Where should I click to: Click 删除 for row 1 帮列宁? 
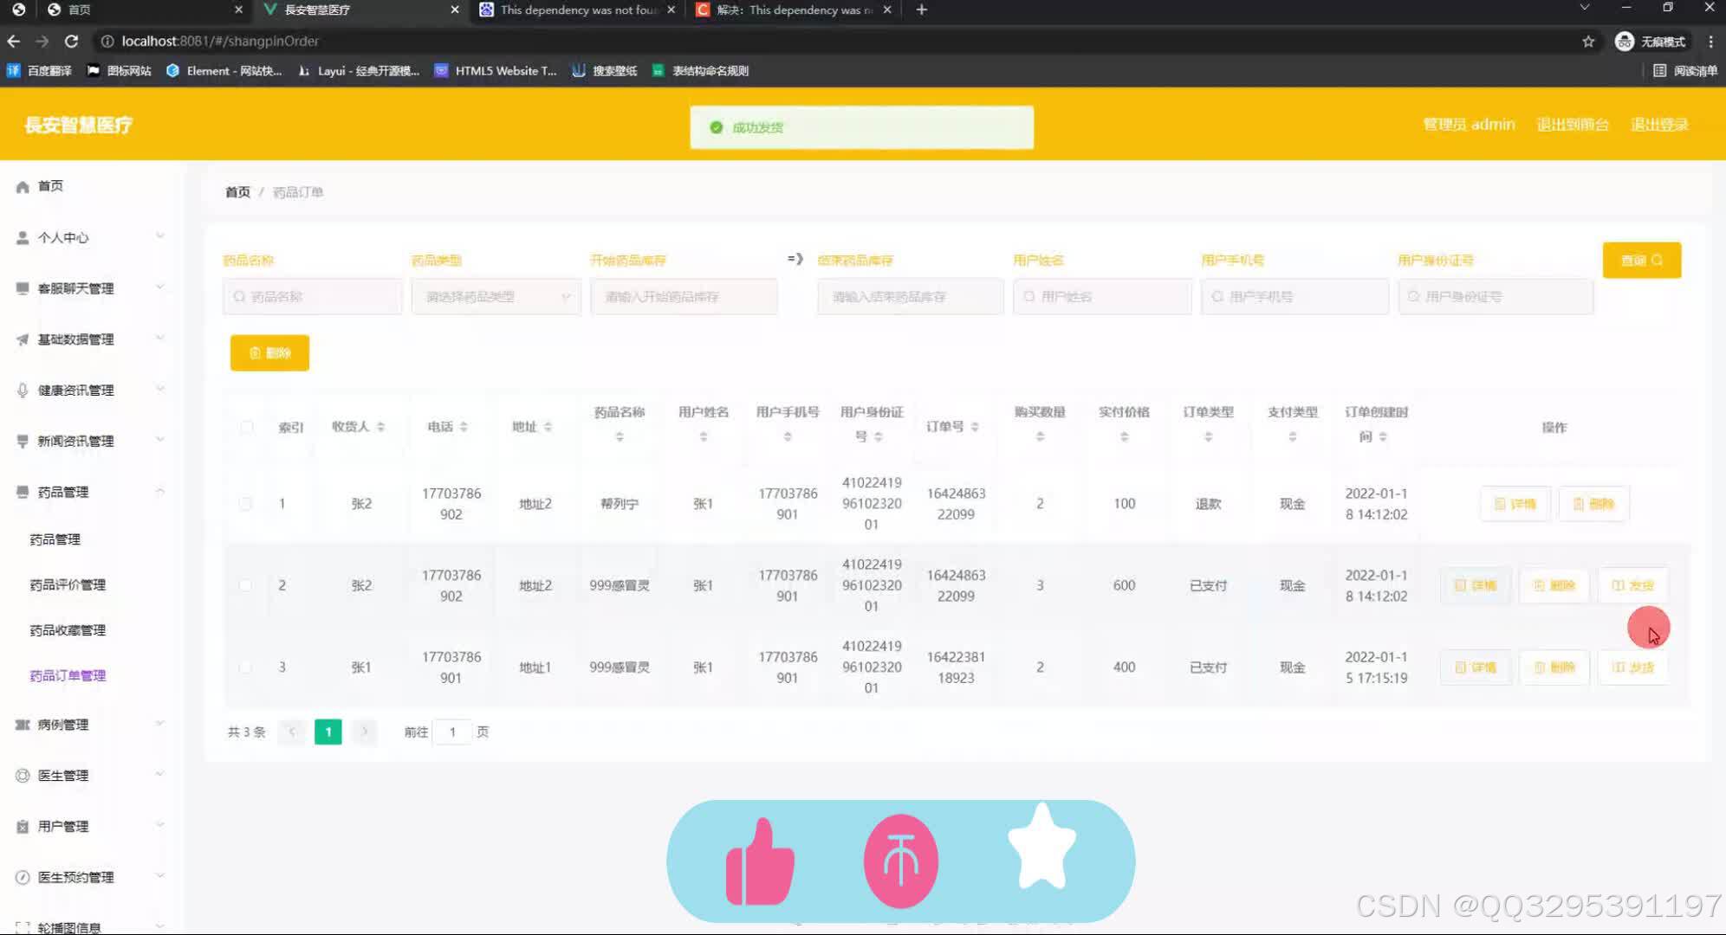pos(1593,504)
